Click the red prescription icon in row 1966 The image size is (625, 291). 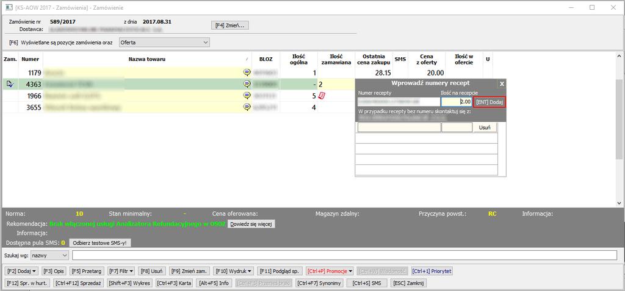[322, 96]
